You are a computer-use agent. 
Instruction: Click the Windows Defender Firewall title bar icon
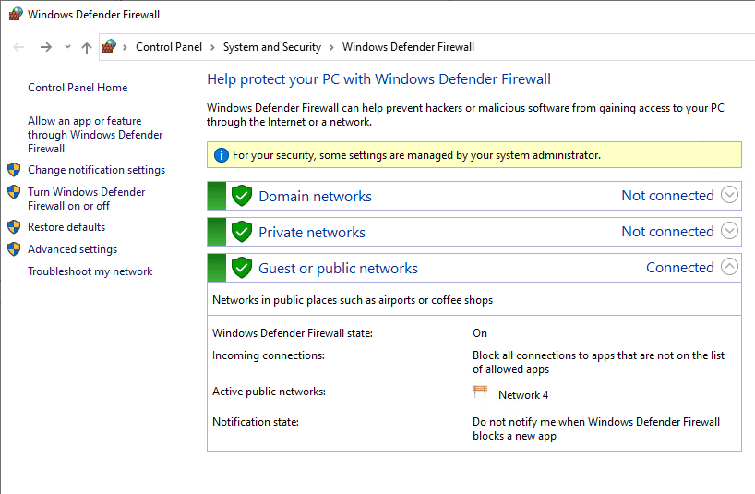click(16, 14)
